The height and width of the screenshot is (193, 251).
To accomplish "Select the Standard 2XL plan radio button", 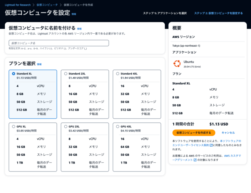I will 65,74.
